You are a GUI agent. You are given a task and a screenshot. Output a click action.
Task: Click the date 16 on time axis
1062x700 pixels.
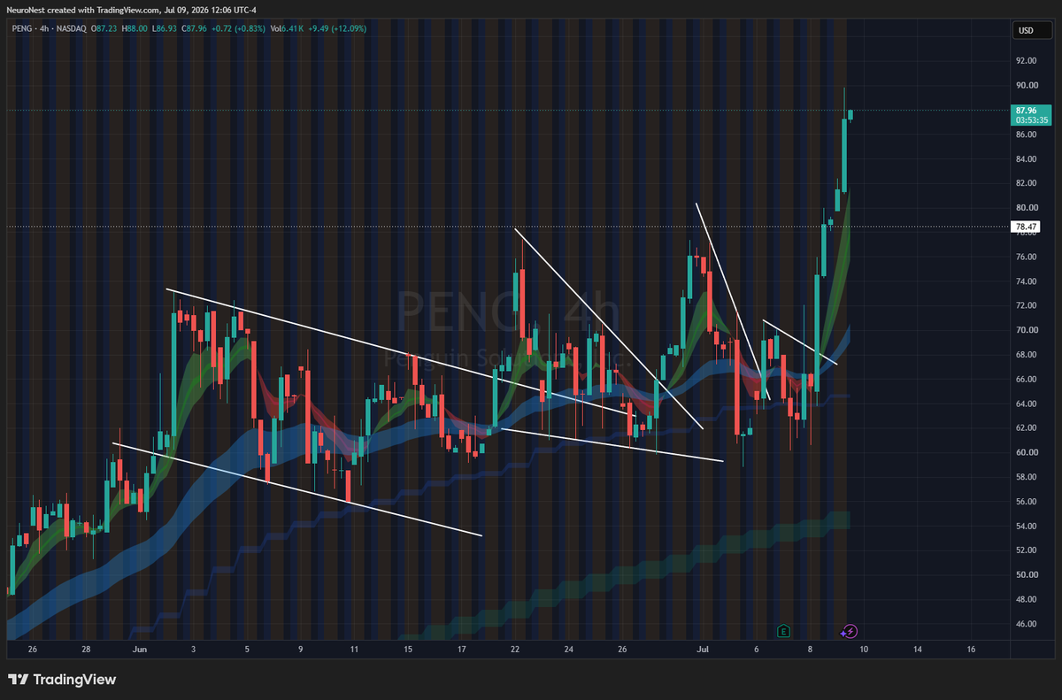[x=971, y=650]
